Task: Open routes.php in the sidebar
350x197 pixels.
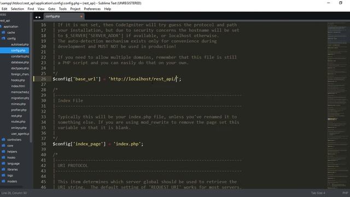Action: tap(18, 121)
